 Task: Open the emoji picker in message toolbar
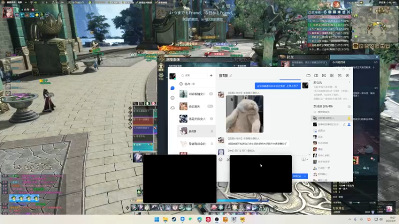click(220, 159)
